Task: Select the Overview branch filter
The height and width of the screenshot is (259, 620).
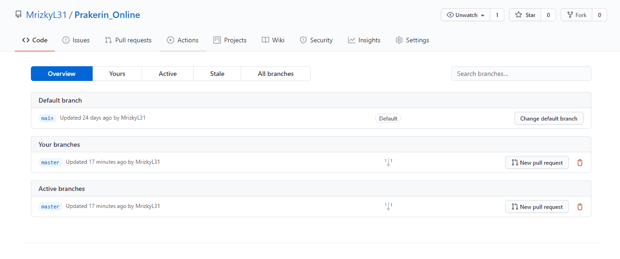Action: point(62,74)
